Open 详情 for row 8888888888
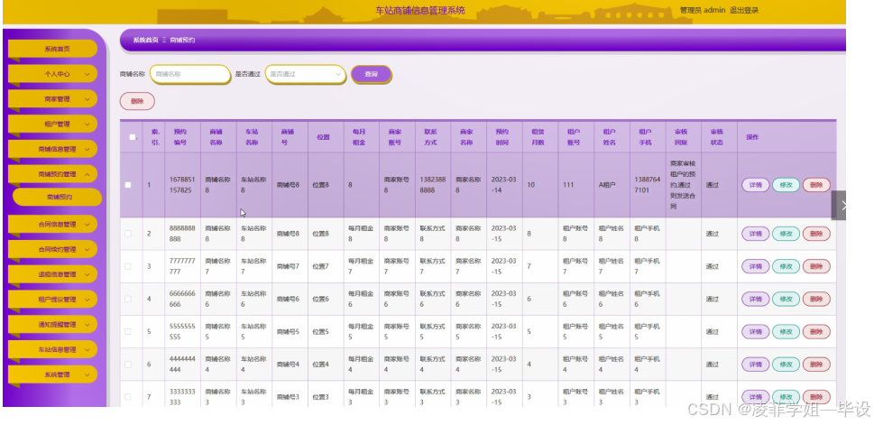 pyautogui.click(x=755, y=234)
